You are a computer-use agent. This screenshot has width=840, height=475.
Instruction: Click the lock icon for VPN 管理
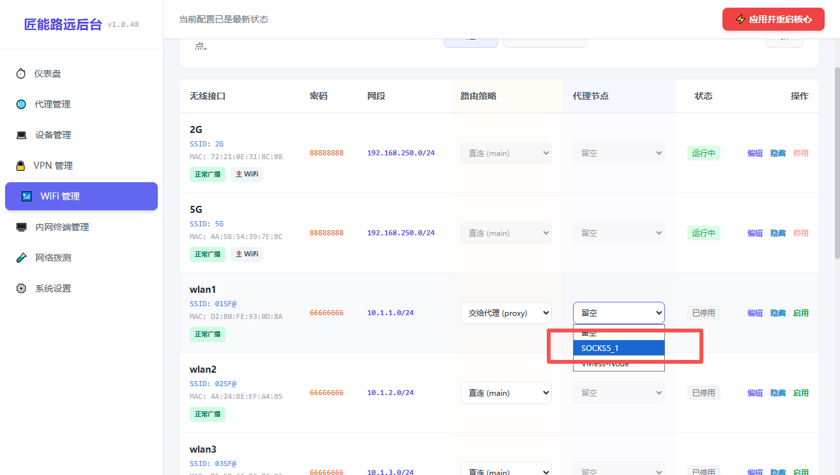[20, 166]
